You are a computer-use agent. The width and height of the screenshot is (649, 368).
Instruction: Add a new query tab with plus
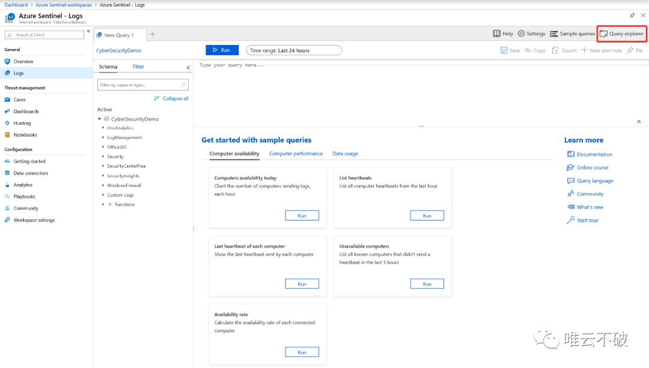(152, 34)
